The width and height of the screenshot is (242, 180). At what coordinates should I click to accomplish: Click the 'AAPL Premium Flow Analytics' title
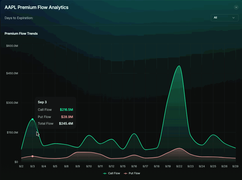click(37, 8)
